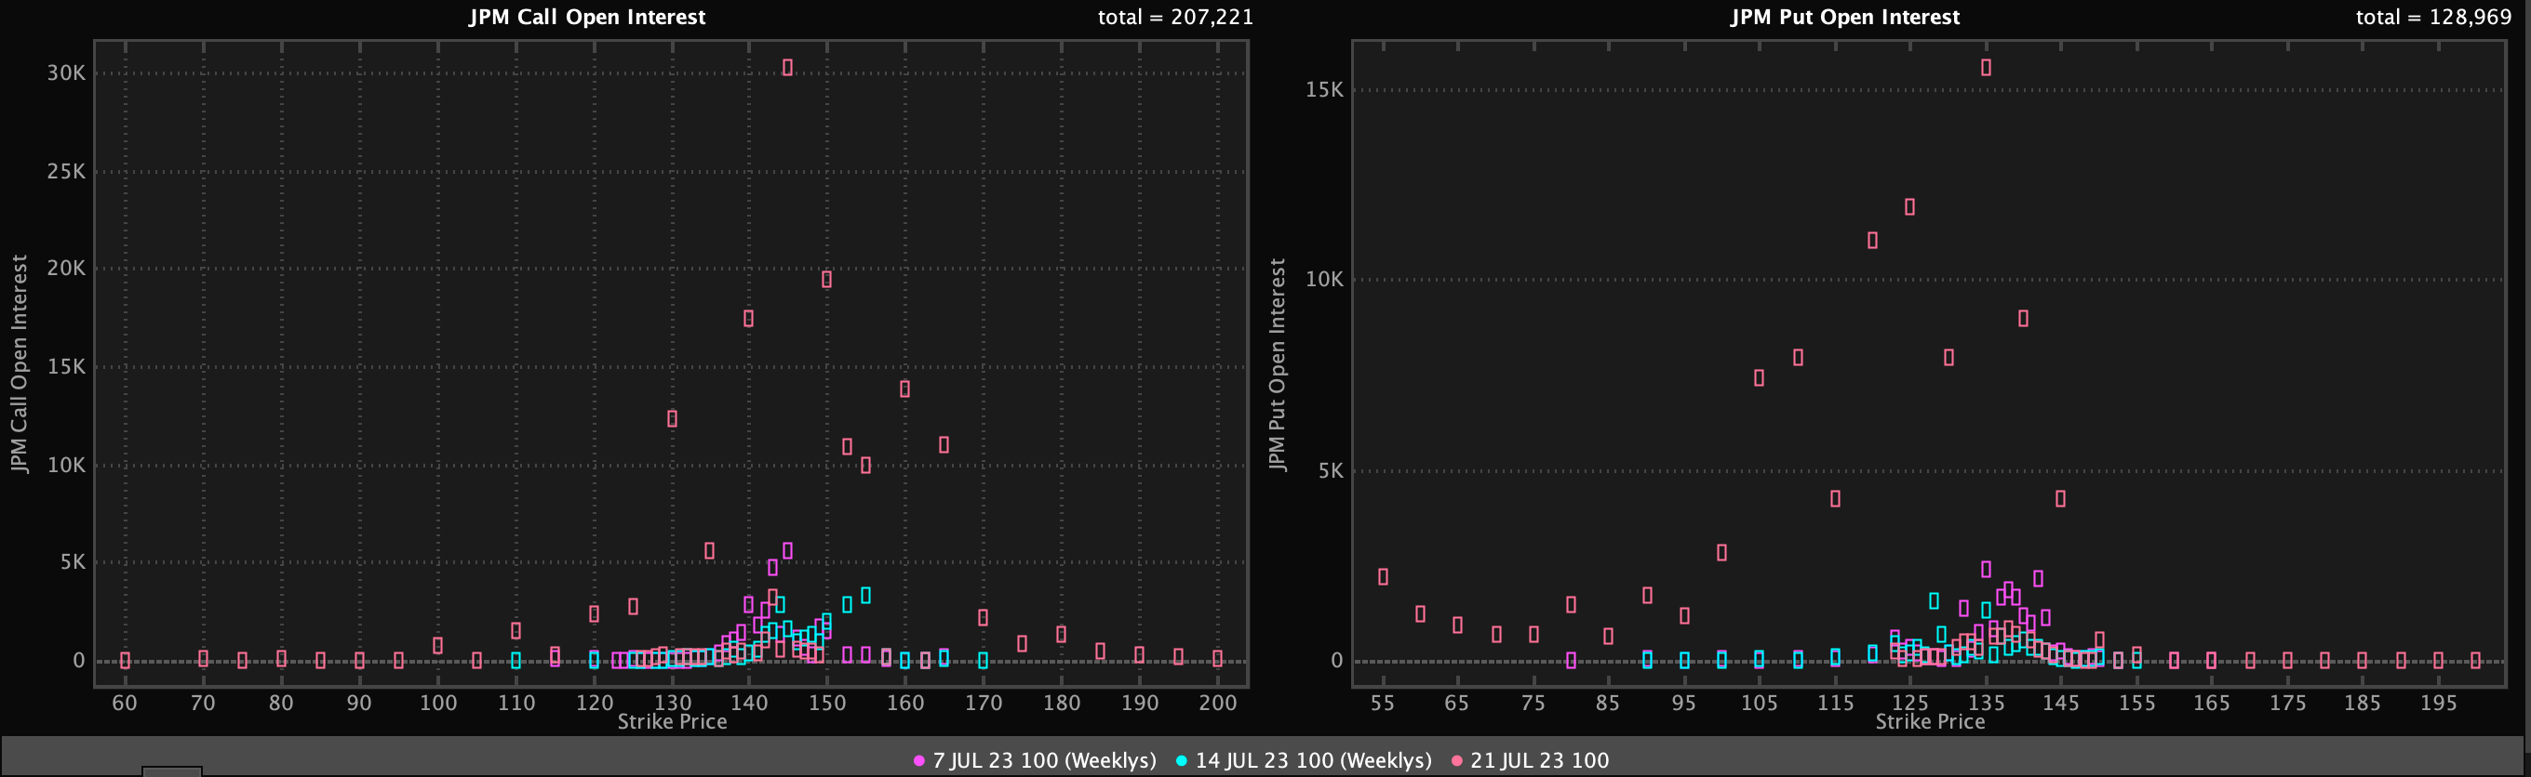This screenshot has width=2531, height=777.
Task: Select the put point near 2.2K at strike 55
Action: point(1384,577)
